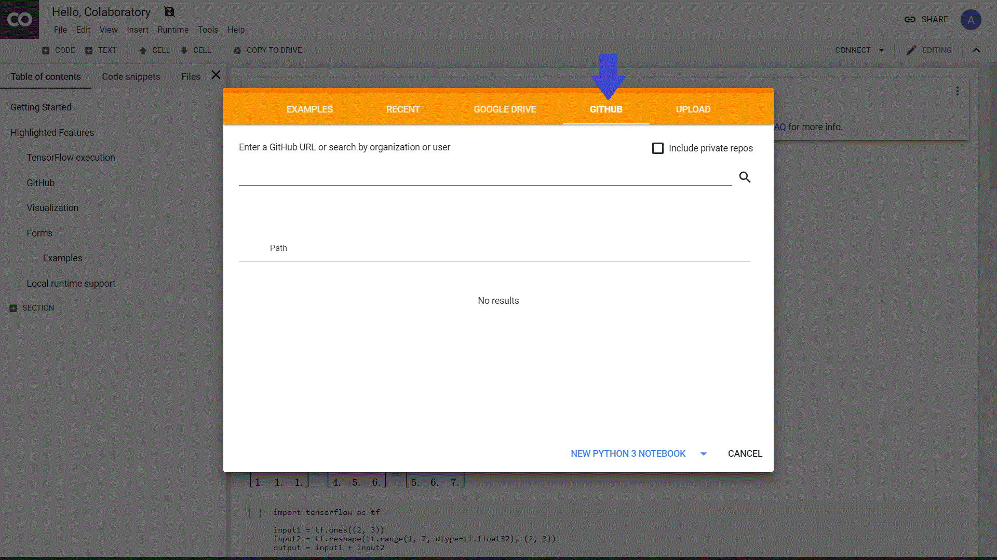
Task: Click Cancel to close dialog
Action: pyautogui.click(x=745, y=453)
